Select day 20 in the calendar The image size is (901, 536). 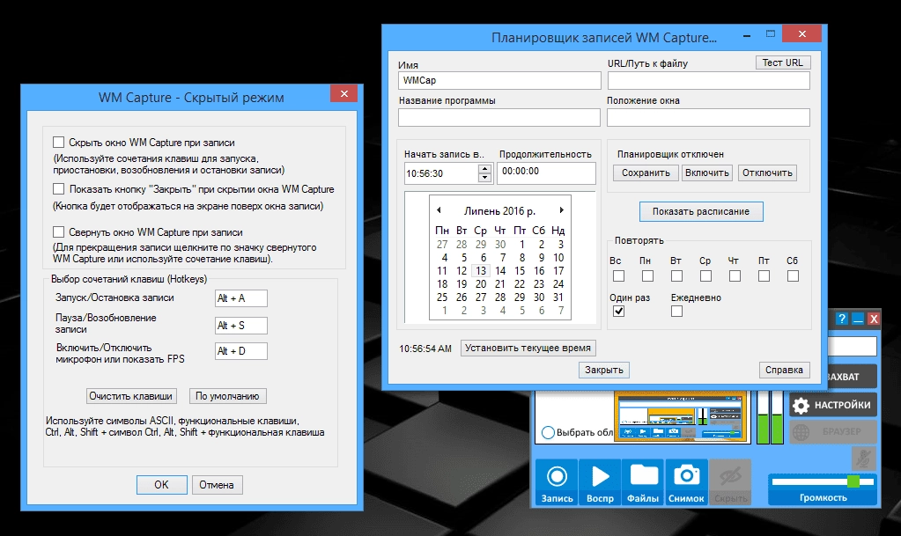(481, 283)
